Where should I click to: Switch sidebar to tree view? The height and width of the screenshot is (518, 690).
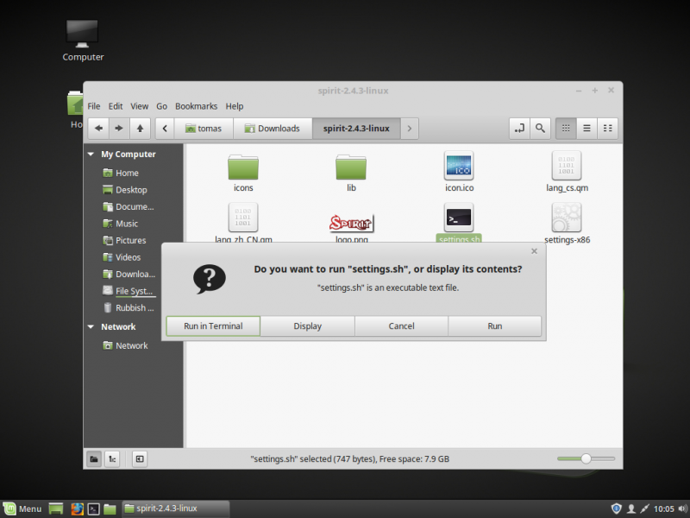point(112,458)
